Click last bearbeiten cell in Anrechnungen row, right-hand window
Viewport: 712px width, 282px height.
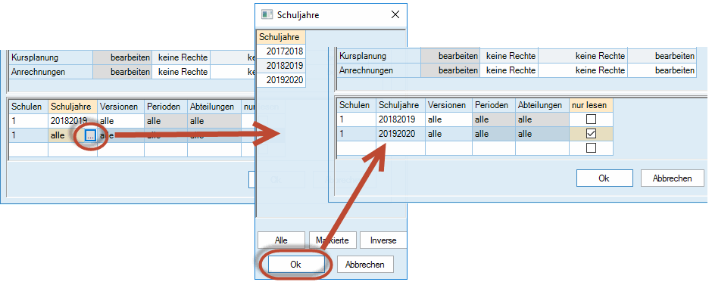point(662,71)
